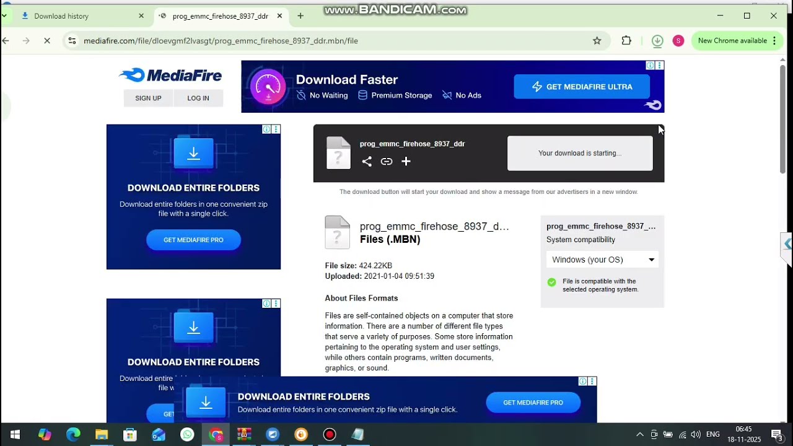
Task: Click SIGN UP button
Action: coord(148,98)
